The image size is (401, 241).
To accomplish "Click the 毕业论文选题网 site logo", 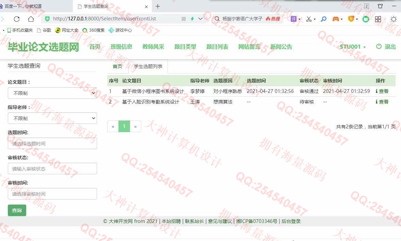I will (43, 47).
